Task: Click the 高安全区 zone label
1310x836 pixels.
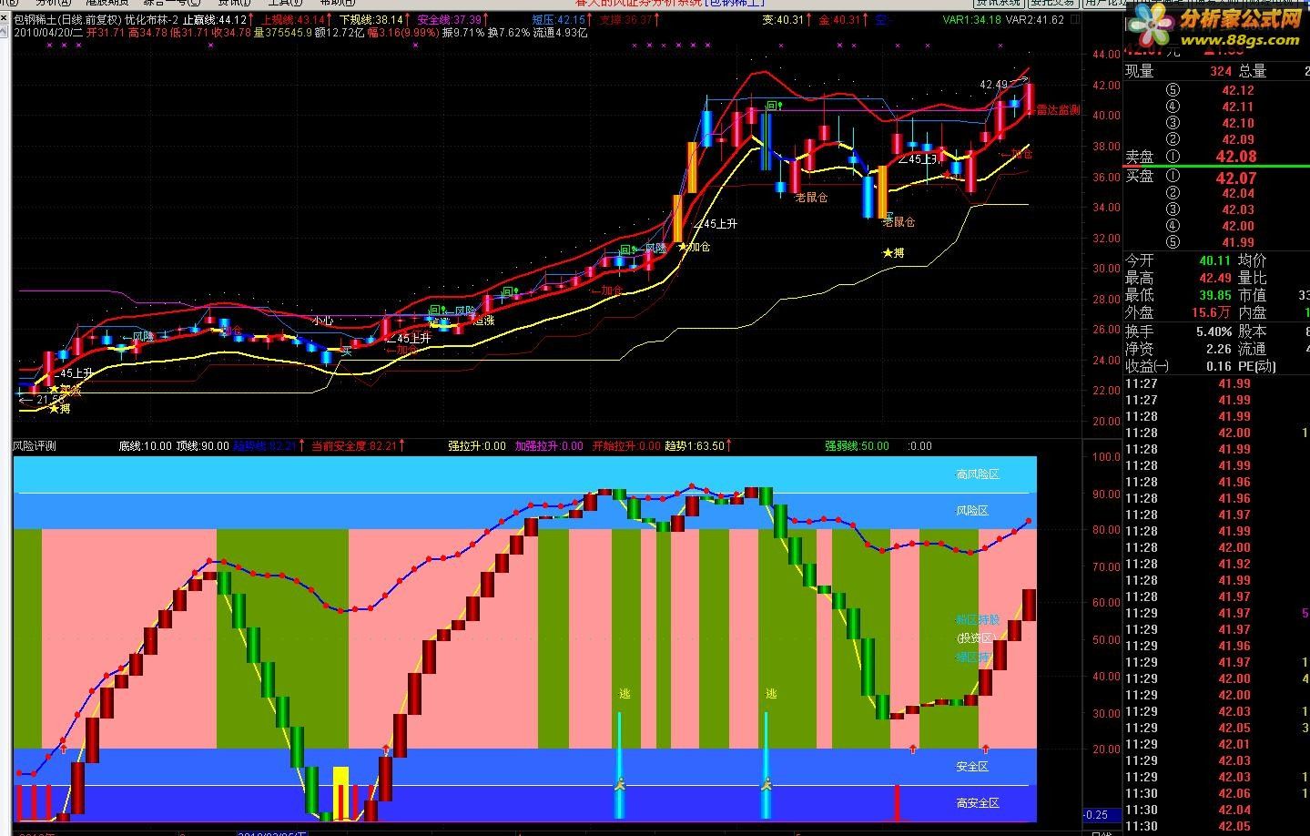Action: pos(978,803)
